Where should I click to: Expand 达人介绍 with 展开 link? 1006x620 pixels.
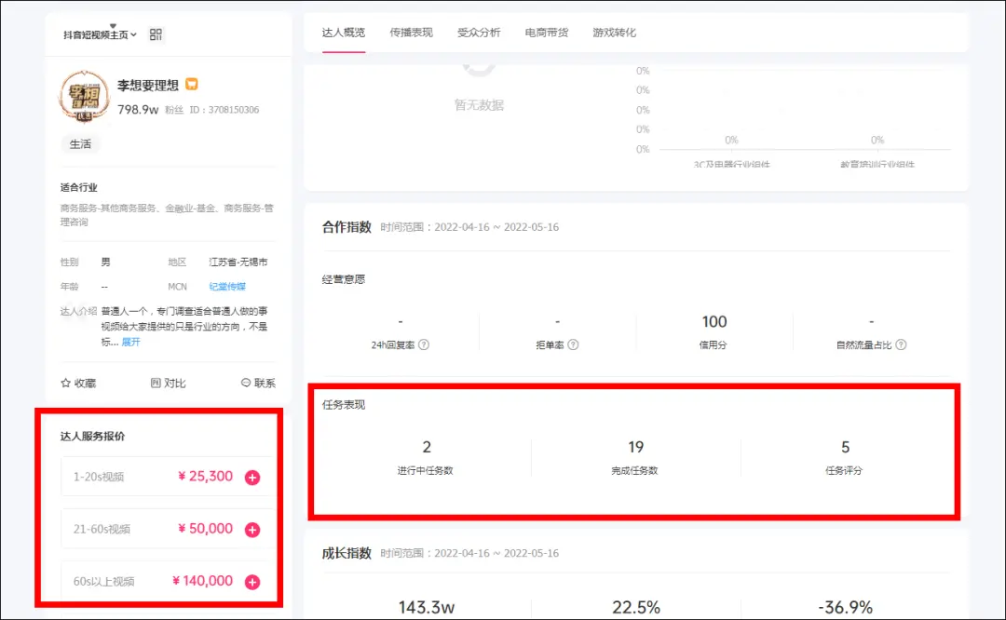[x=130, y=342]
